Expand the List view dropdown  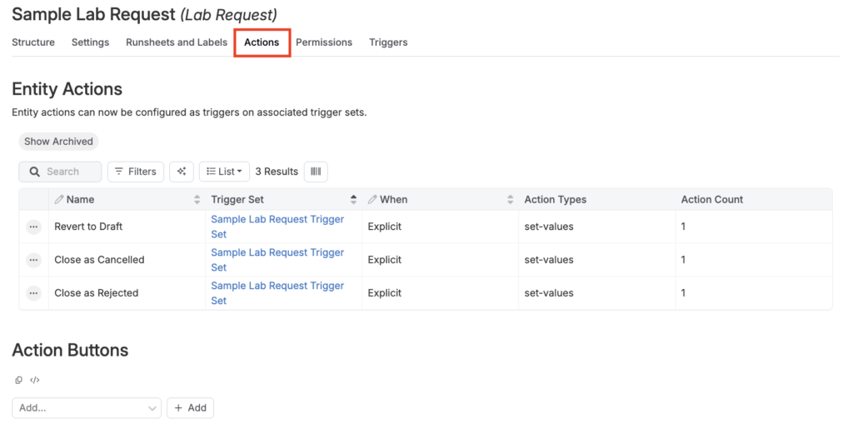pos(224,172)
